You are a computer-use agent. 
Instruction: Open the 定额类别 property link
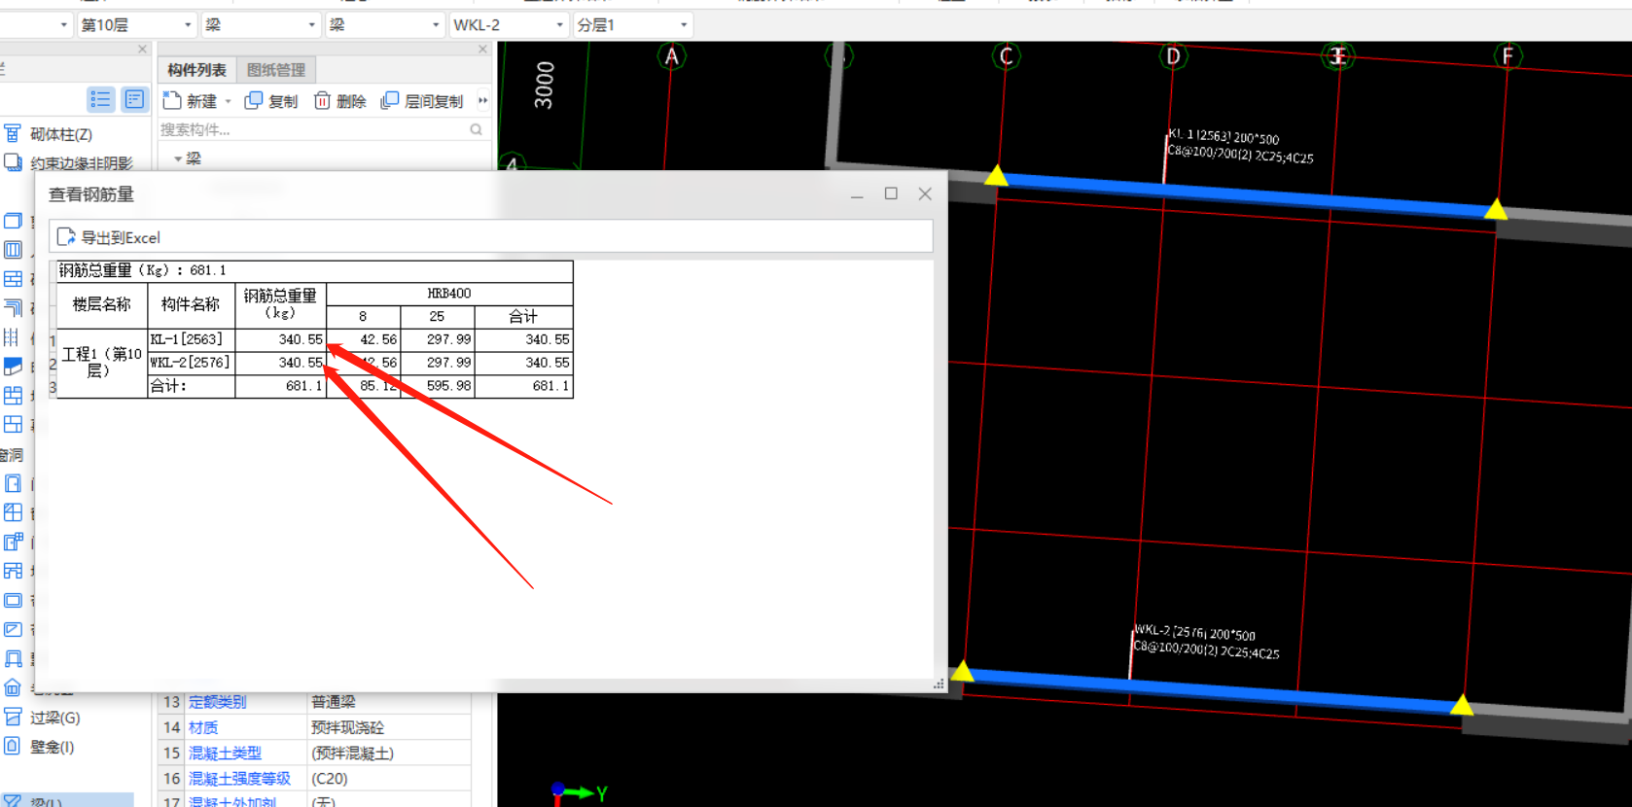pos(217,702)
